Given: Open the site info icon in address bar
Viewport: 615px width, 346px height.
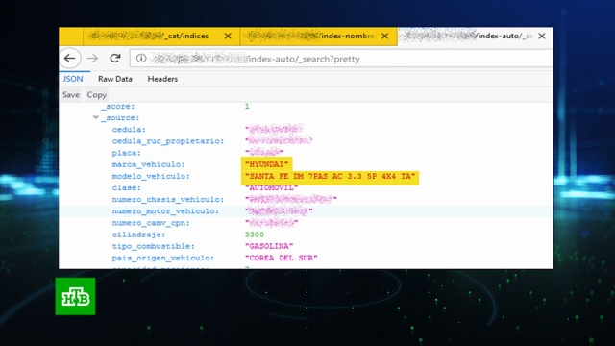Looking at the screenshot, I should coord(141,59).
